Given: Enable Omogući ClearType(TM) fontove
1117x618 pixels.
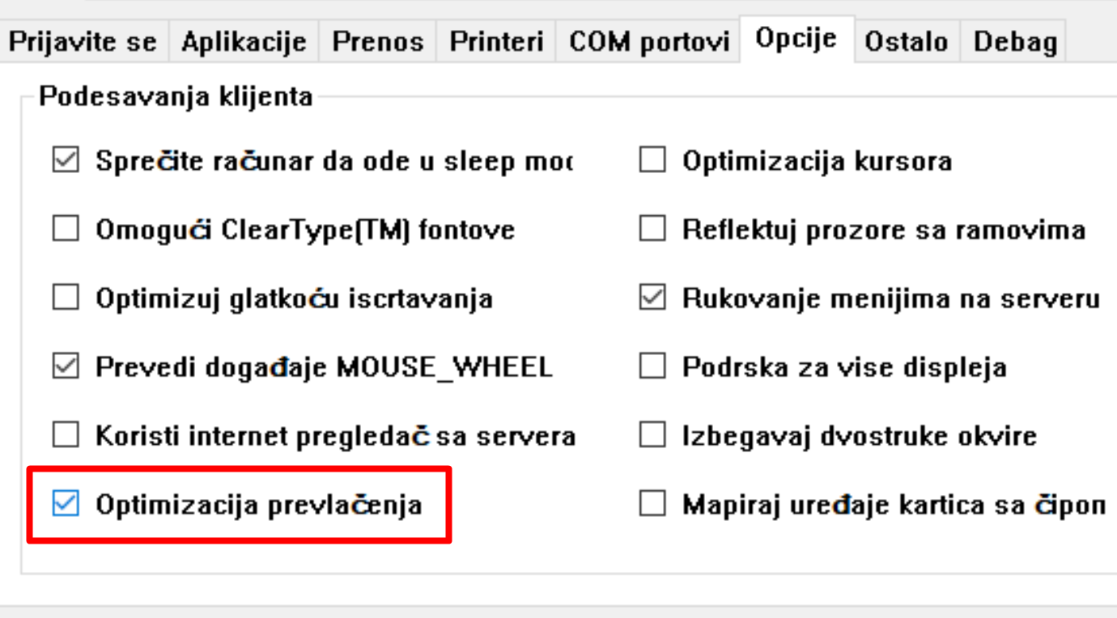Looking at the screenshot, I should [66, 230].
